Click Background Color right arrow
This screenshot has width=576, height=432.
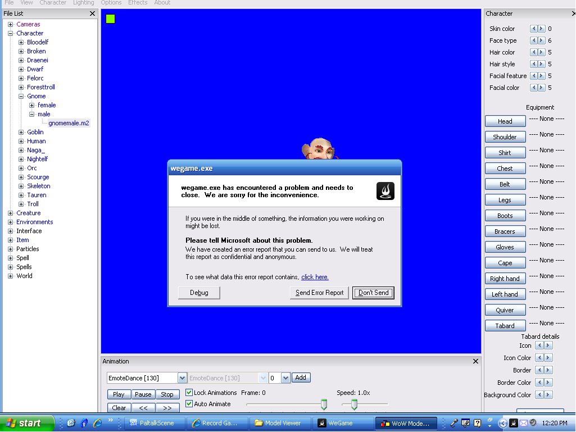(x=548, y=394)
